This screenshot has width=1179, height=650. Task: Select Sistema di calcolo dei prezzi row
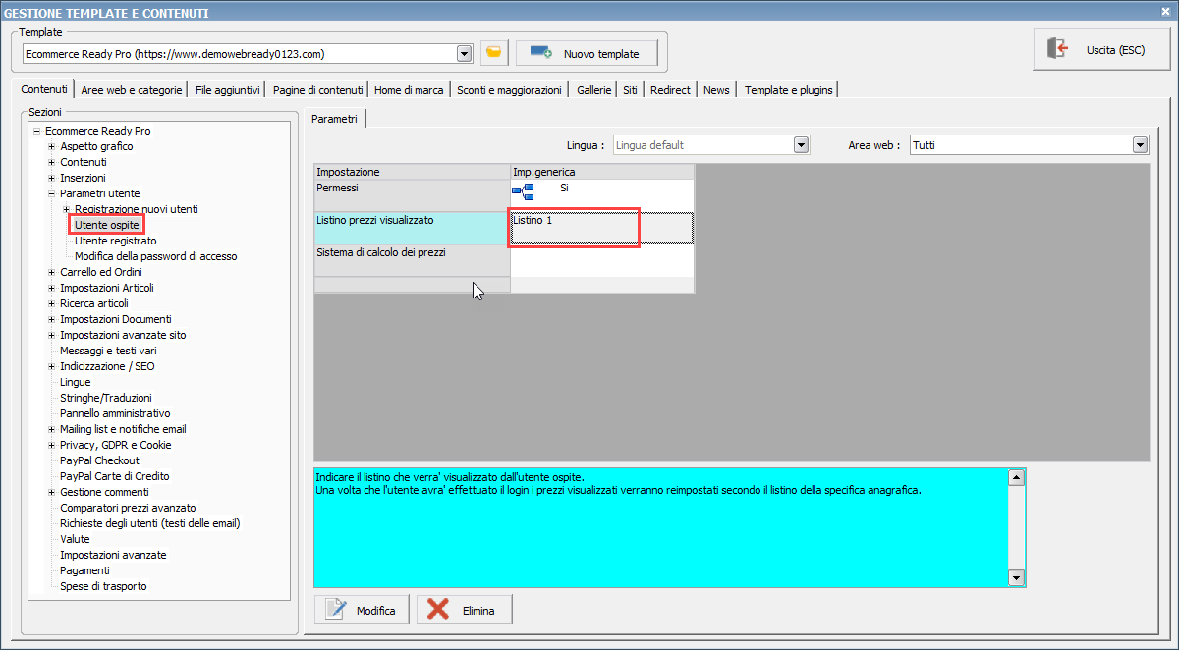coord(412,260)
